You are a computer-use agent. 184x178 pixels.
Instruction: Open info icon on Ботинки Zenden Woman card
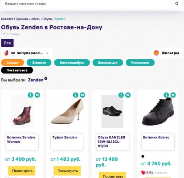pos(30,95)
